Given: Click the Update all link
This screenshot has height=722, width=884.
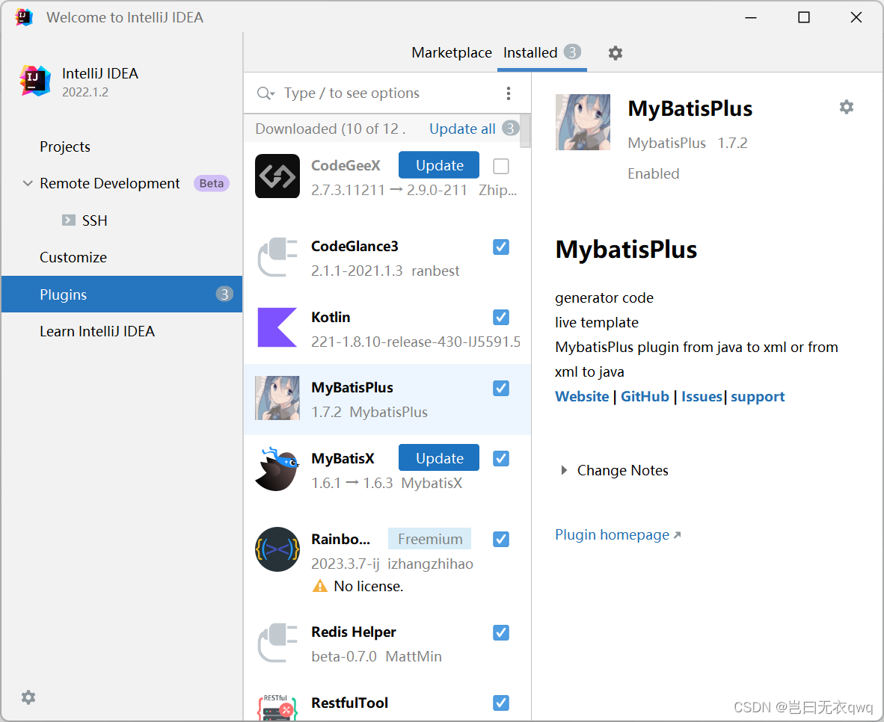Looking at the screenshot, I should pos(461,129).
